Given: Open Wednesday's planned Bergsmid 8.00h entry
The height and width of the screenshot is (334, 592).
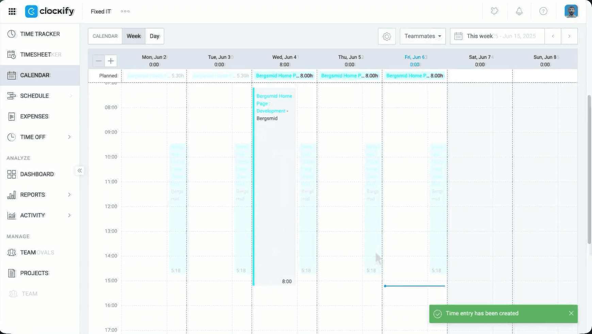Looking at the screenshot, I should point(284,76).
